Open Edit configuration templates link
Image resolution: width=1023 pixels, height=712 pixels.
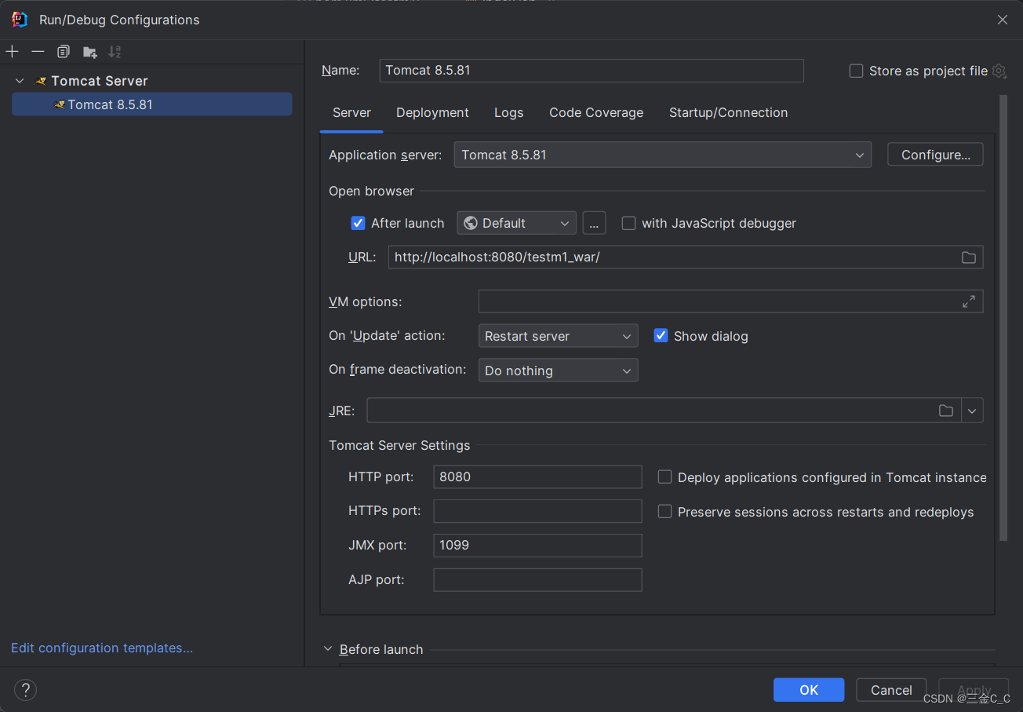(102, 648)
